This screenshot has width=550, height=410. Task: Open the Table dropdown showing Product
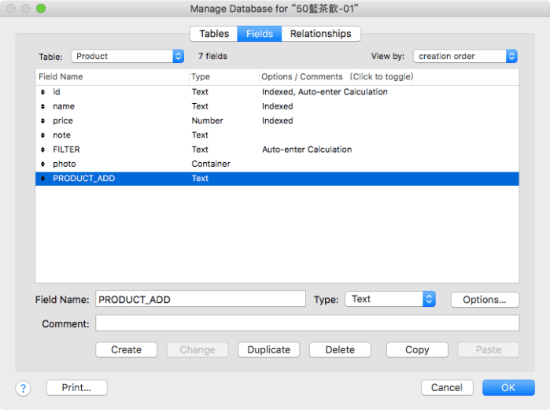(x=127, y=56)
